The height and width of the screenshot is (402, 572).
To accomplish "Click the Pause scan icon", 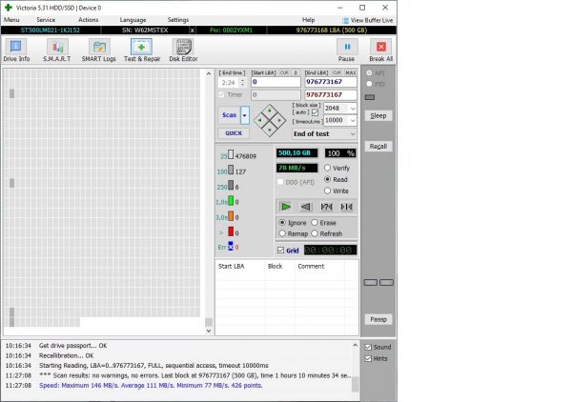I will tap(346, 50).
